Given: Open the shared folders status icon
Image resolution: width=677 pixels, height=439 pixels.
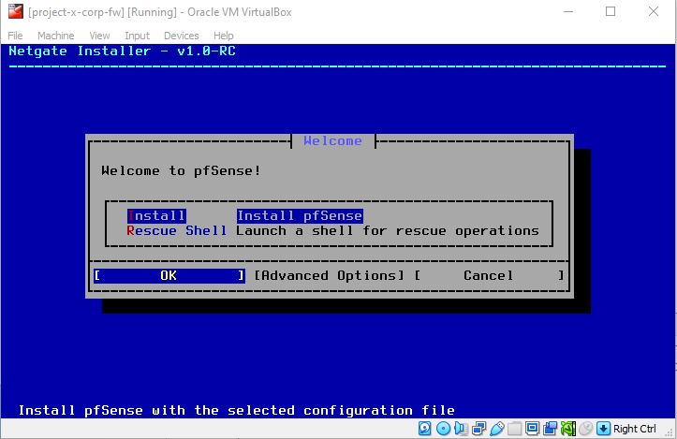Looking at the screenshot, I should point(514,429).
